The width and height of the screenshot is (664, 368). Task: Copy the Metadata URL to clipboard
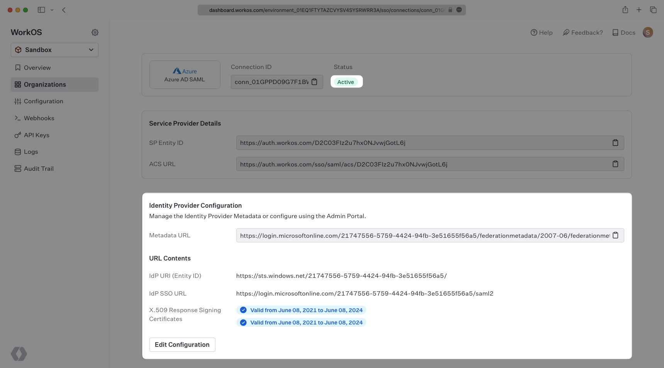[x=615, y=235]
